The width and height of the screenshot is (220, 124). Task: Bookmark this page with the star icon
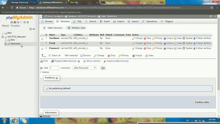click(x=212, y=8)
